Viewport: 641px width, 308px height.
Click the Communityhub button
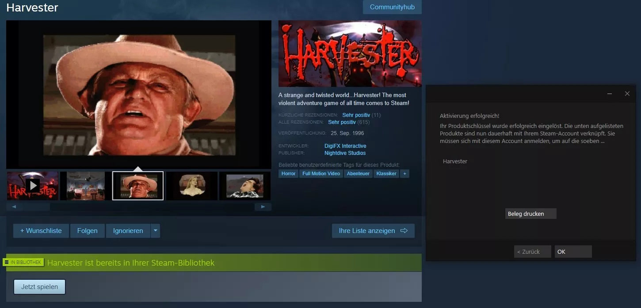[392, 7]
